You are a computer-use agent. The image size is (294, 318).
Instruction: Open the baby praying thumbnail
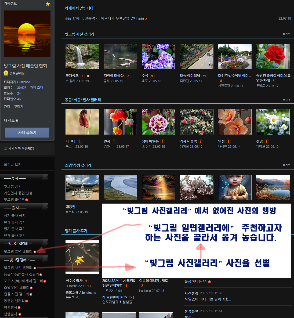tap(235, 187)
